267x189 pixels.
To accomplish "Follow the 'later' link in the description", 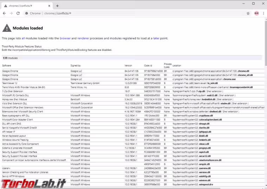I will tap(156, 38).
